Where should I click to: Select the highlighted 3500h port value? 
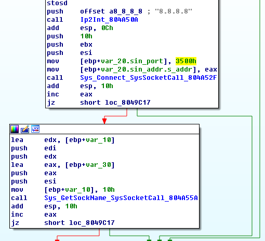point(186,61)
